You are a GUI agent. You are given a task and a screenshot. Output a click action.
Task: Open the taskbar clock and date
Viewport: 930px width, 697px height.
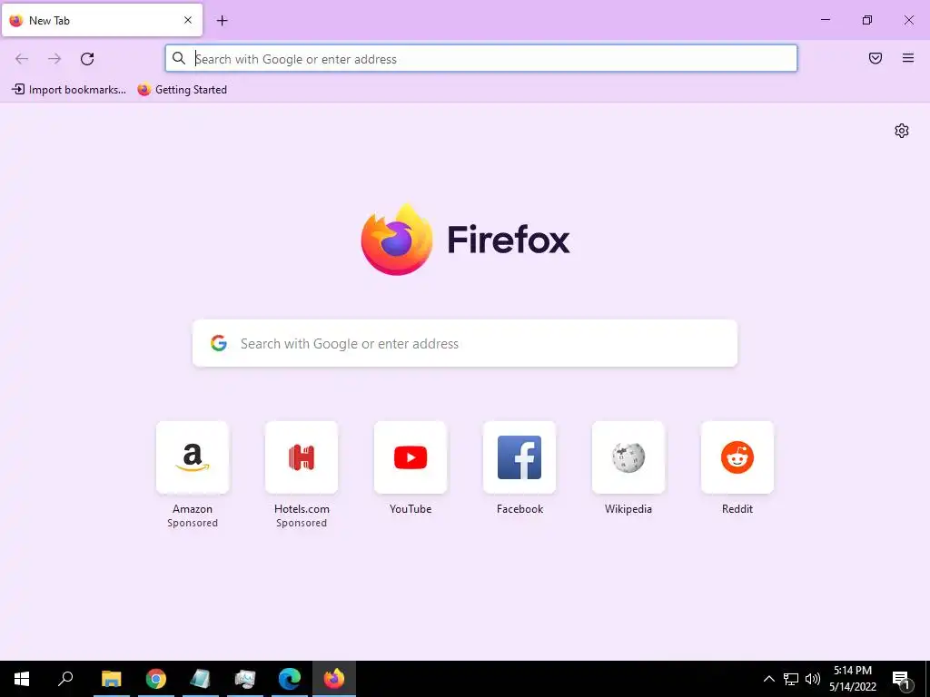[x=853, y=679]
